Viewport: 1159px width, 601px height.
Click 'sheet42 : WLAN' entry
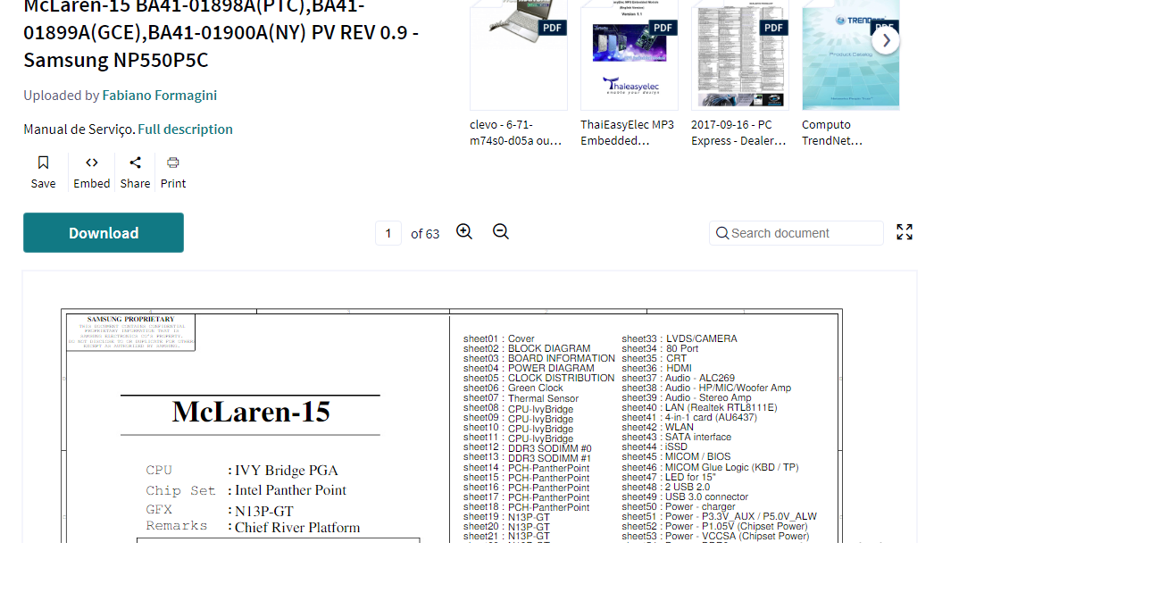coord(656,427)
